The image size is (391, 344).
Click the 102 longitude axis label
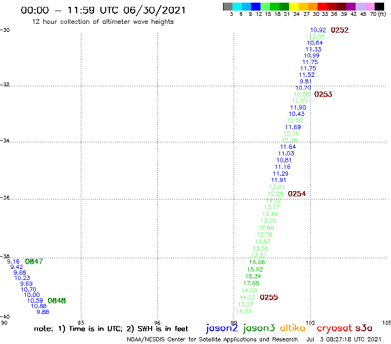pyautogui.click(x=311, y=323)
